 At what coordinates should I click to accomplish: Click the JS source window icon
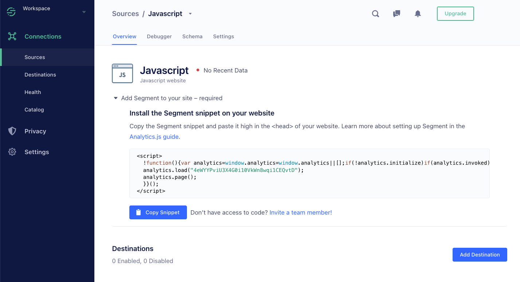point(122,74)
